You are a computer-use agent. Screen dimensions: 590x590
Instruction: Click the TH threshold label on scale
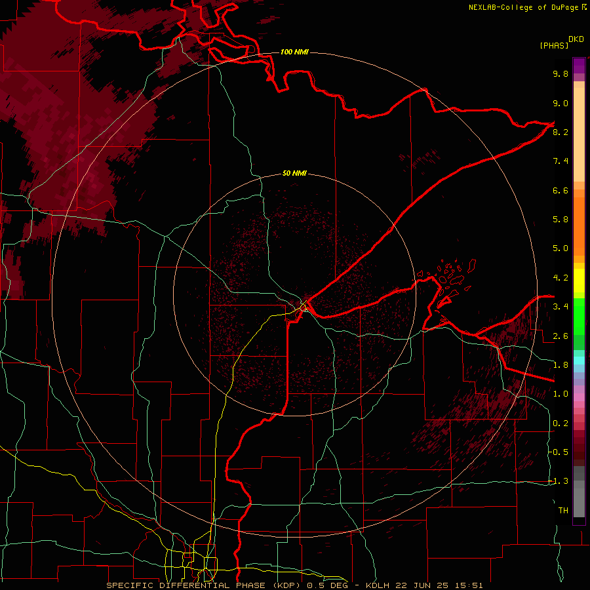[563, 511]
